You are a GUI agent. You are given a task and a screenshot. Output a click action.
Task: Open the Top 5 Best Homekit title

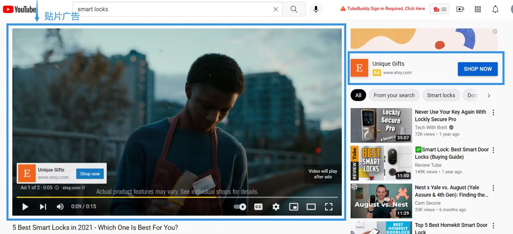(x=451, y=228)
